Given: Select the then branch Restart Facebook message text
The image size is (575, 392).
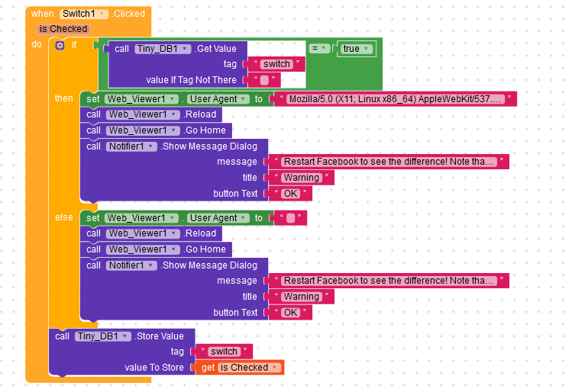Looking at the screenshot, I should coord(389,162).
